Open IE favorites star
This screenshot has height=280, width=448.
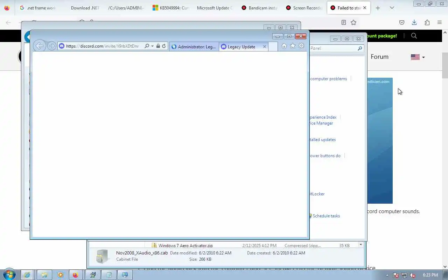(293, 46)
